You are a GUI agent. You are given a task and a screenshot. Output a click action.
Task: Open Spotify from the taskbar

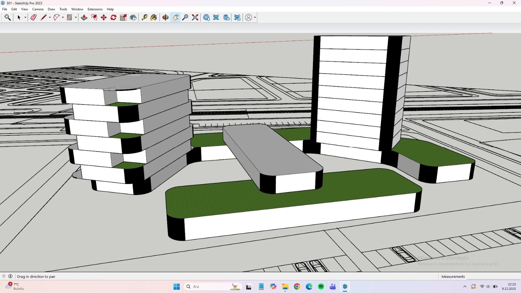pos(321,286)
